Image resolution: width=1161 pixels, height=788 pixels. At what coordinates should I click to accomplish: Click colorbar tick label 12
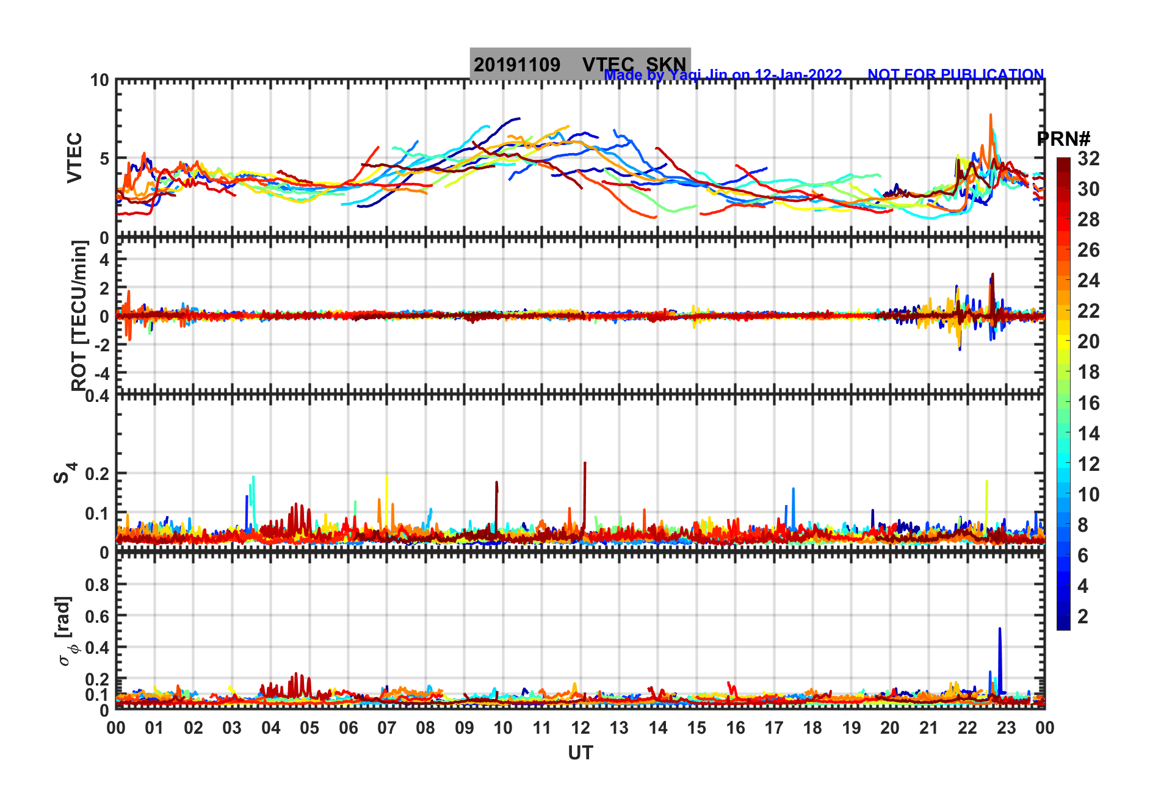[1088, 464]
